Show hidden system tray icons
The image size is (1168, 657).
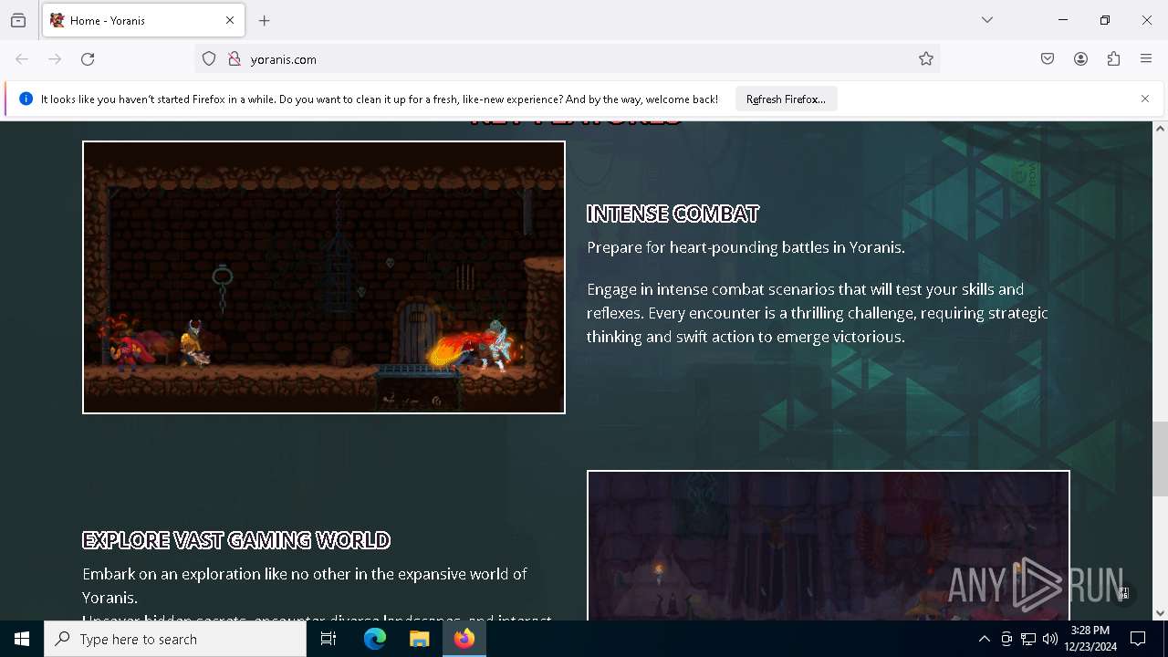coord(984,639)
